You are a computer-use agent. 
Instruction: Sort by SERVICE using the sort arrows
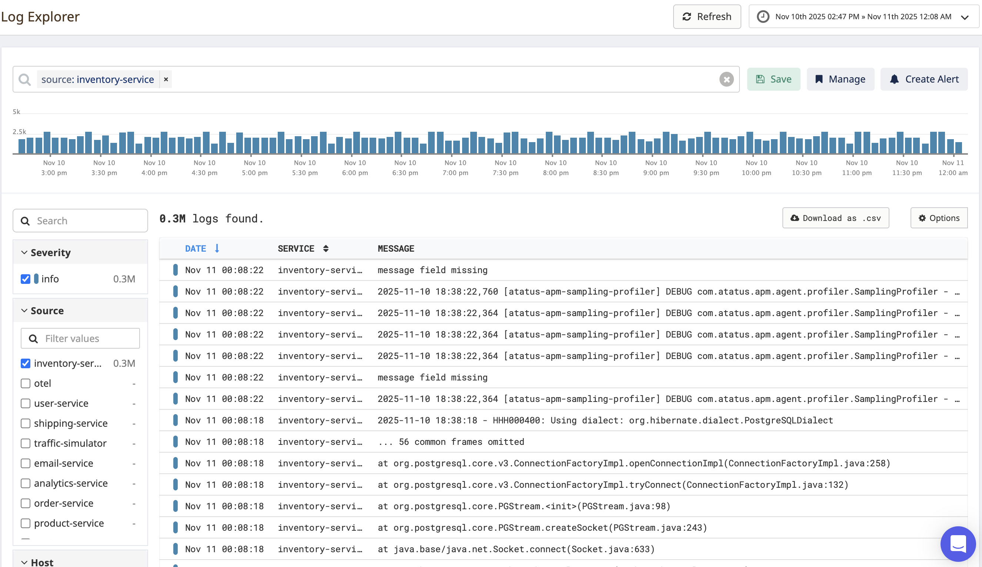click(x=326, y=248)
